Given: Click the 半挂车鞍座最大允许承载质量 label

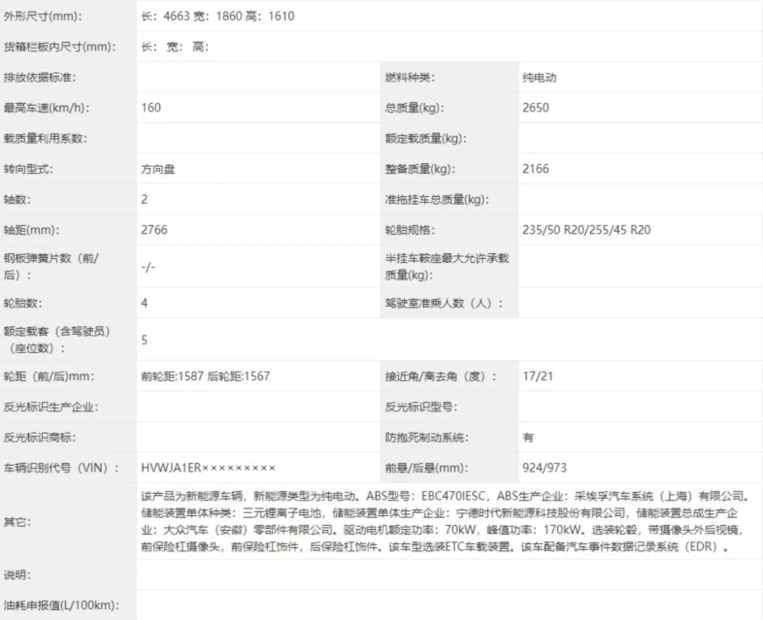Looking at the screenshot, I should click(x=447, y=266).
